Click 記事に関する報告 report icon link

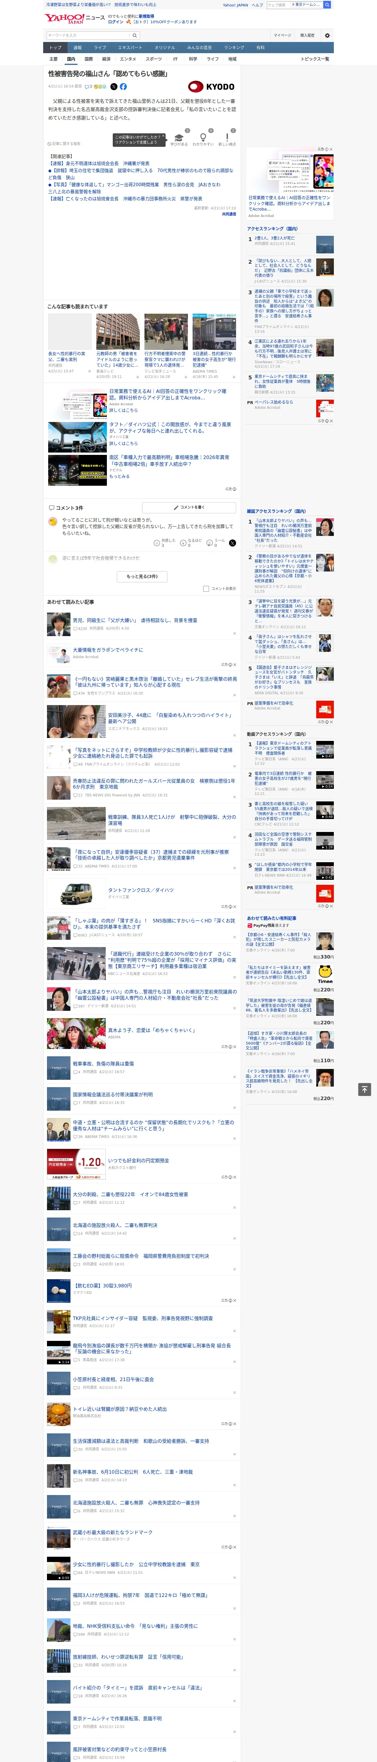pos(64,144)
